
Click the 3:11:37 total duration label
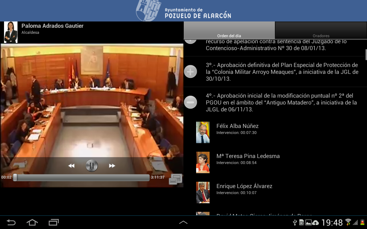pos(158,177)
